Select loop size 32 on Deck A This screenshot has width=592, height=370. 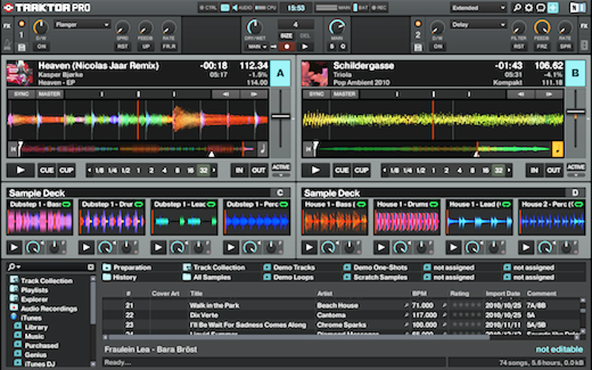pyautogui.click(x=204, y=170)
